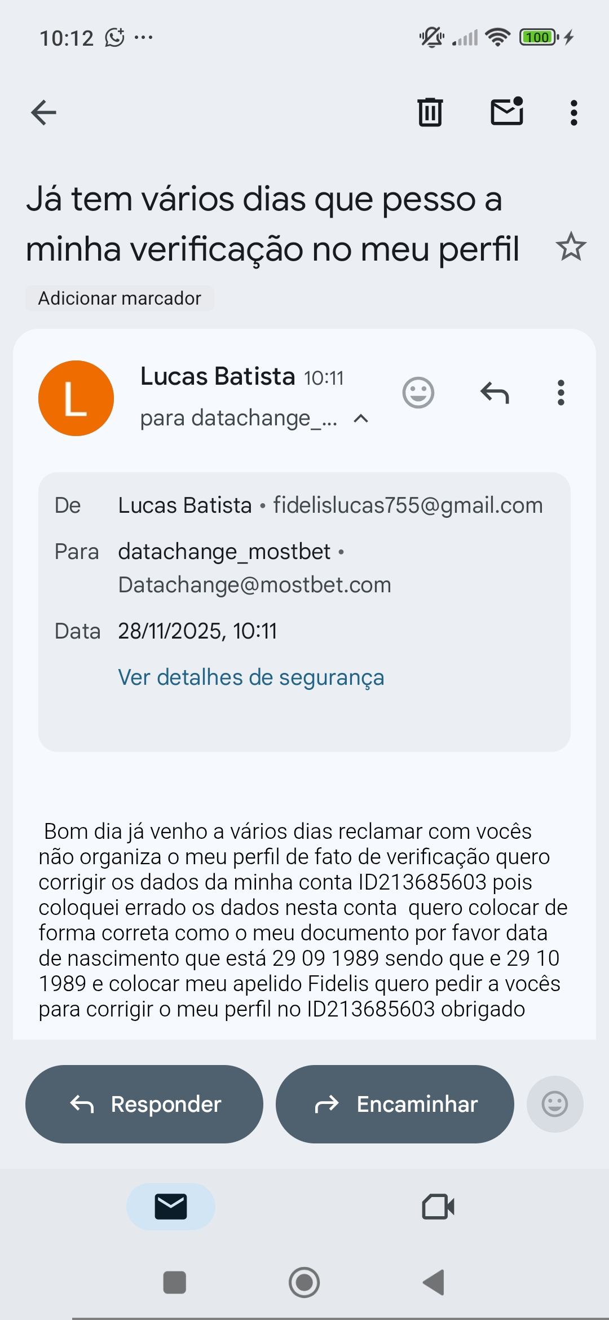The height and width of the screenshot is (1320, 609).
Task: Open Ver detalhes de segurança link
Action: pos(251,677)
